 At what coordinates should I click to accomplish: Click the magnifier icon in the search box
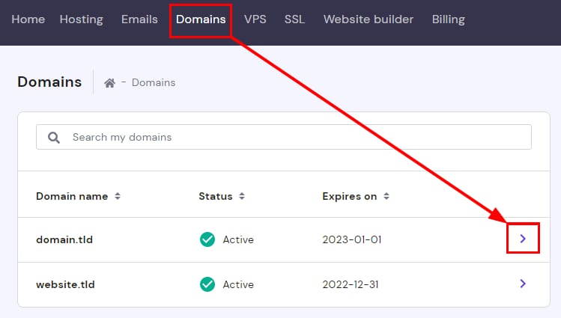click(x=54, y=138)
